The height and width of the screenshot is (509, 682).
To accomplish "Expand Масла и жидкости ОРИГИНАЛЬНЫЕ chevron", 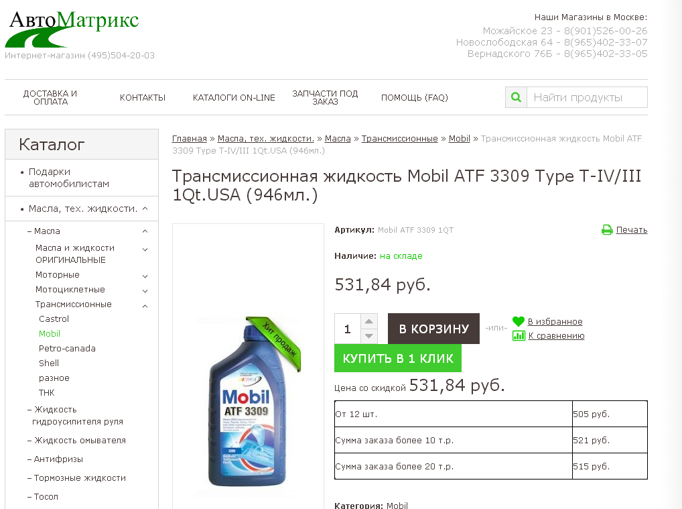I will click(x=145, y=249).
